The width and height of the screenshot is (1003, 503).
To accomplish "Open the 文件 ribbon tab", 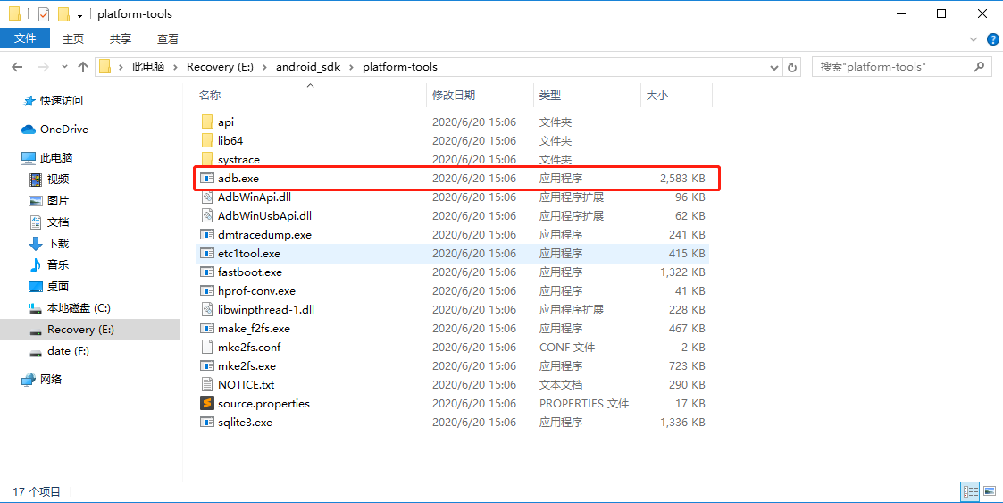I will pos(25,38).
